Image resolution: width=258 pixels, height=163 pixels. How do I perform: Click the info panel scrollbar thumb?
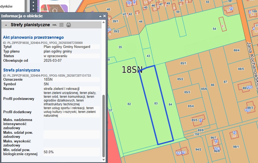[x=103, y=126]
